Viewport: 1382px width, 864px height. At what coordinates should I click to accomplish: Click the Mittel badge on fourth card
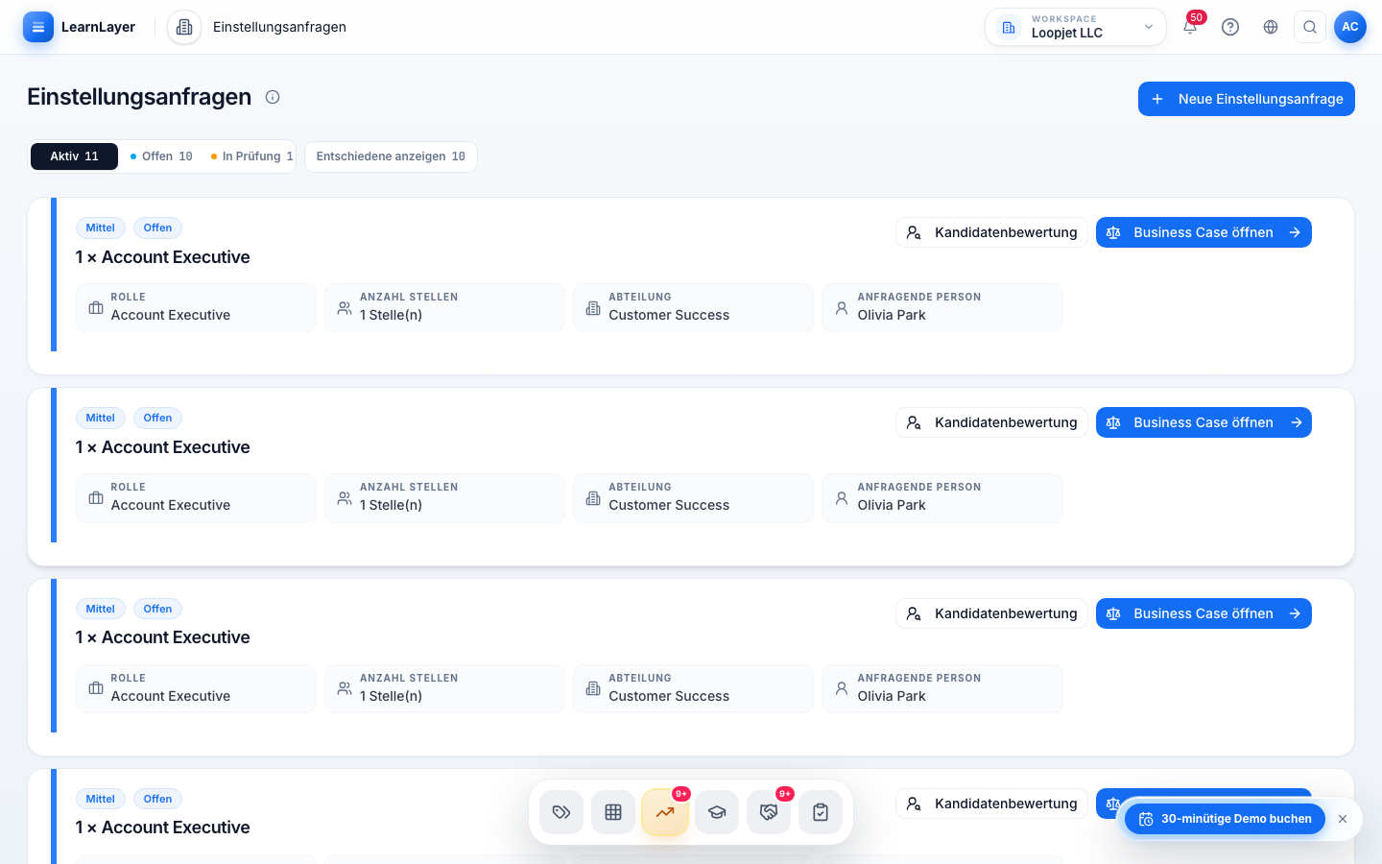[x=100, y=799]
